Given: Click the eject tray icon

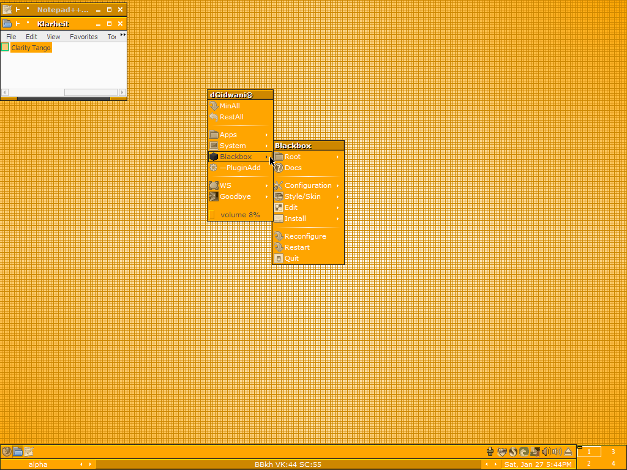Looking at the screenshot, I should pos(568,452).
